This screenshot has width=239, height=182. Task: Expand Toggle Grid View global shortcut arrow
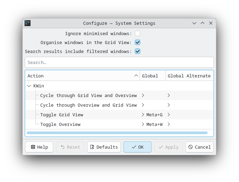(x=143, y=115)
